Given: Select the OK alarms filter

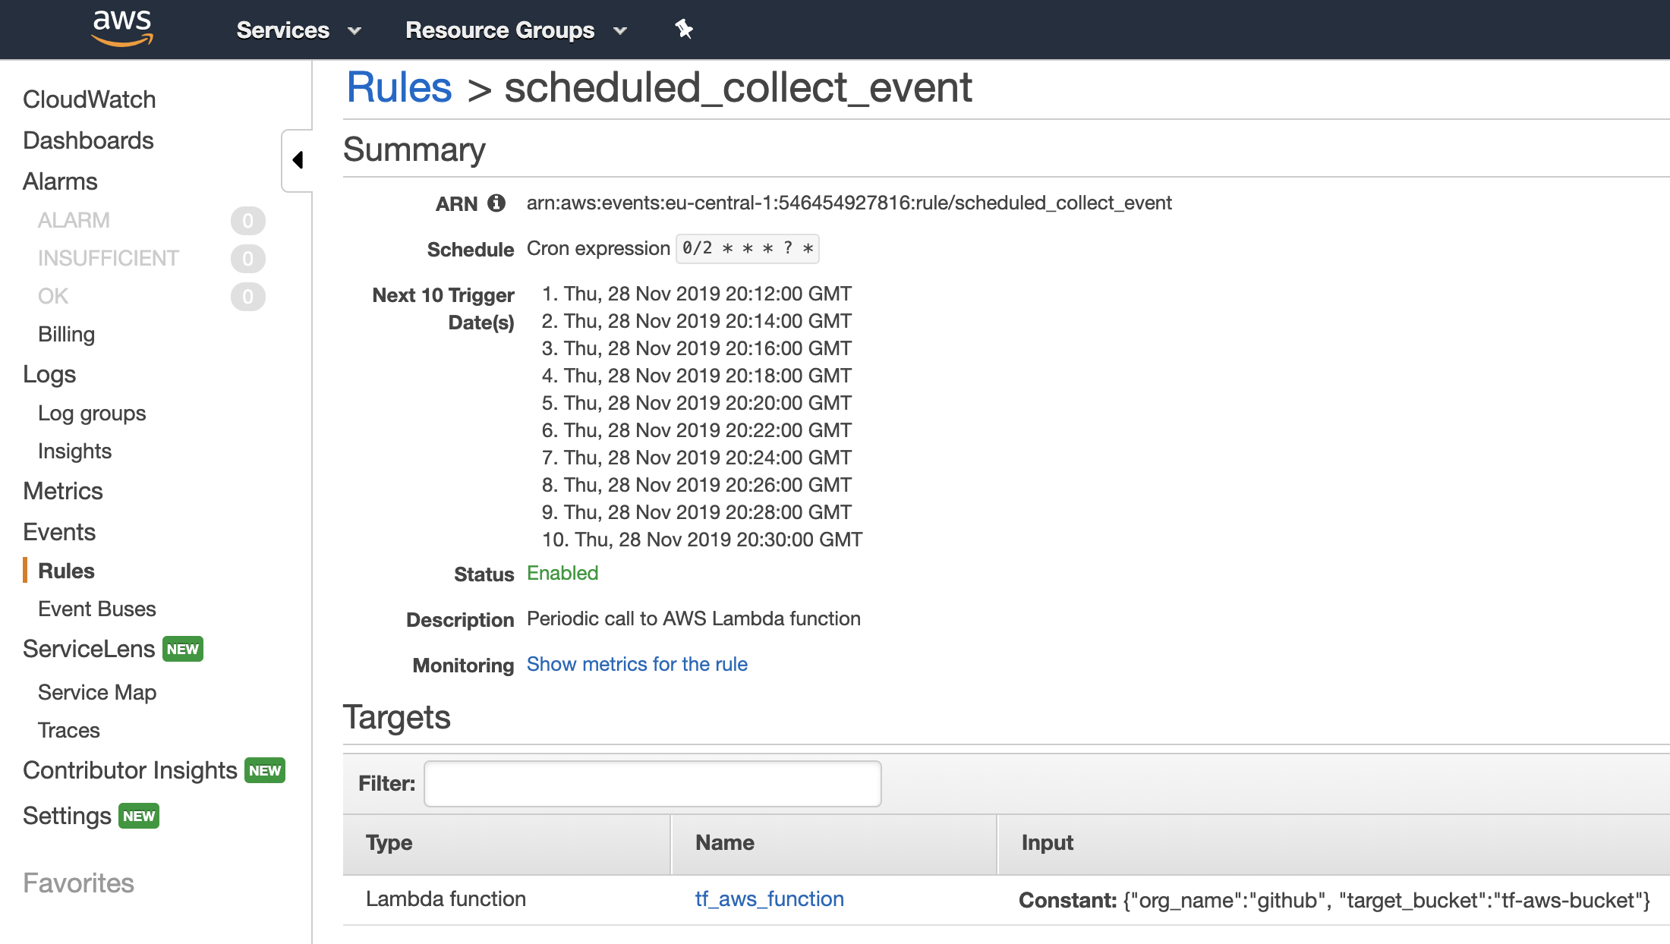Looking at the screenshot, I should (52, 296).
